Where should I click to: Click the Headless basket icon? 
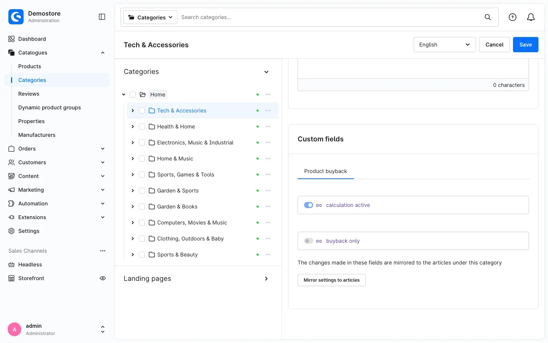click(x=11, y=264)
